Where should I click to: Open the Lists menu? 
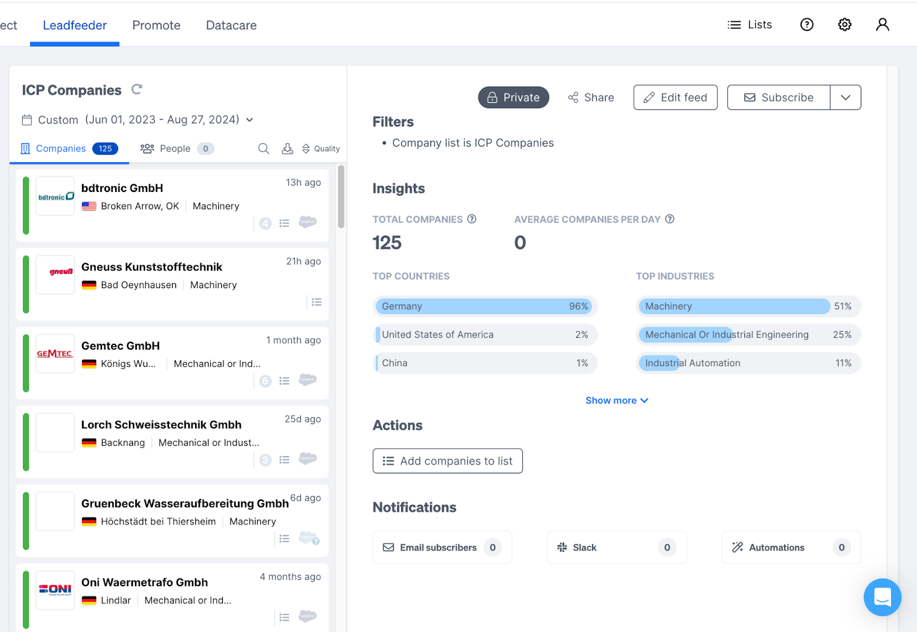click(x=750, y=25)
